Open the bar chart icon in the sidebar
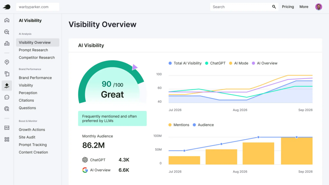This screenshot has width=329, height=185. (7, 43)
